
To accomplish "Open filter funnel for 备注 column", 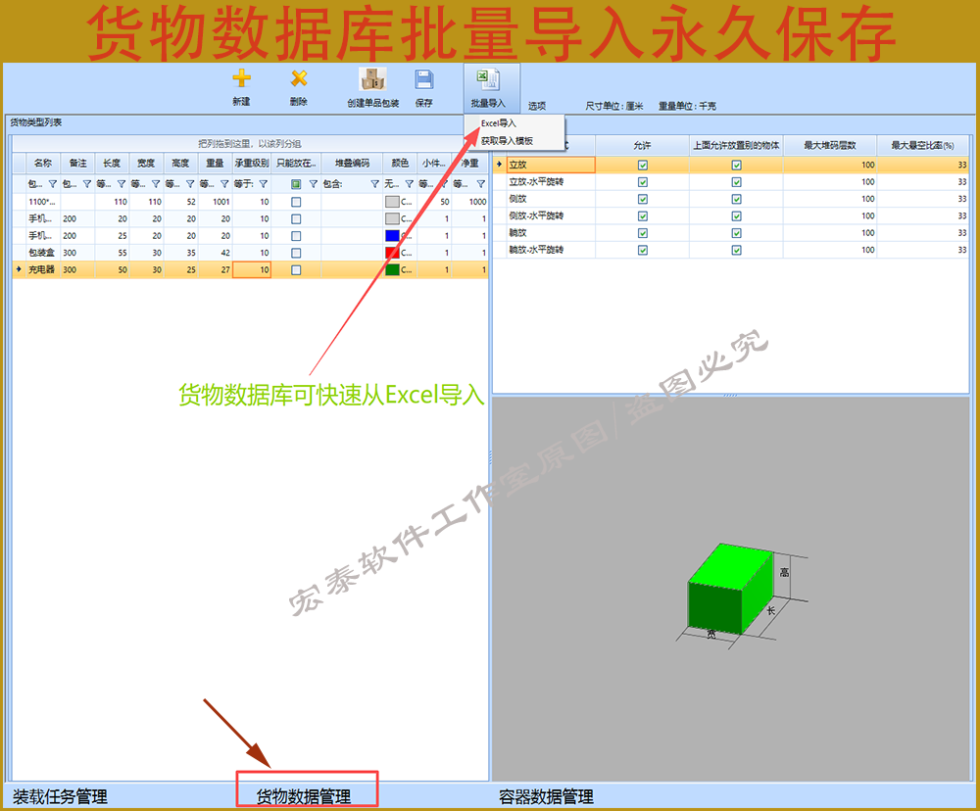I will tap(87, 184).
